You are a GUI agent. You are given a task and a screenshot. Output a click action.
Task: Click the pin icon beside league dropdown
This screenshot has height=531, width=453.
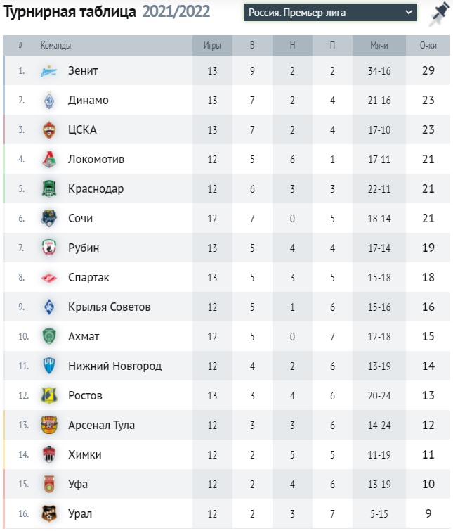pos(439,13)
